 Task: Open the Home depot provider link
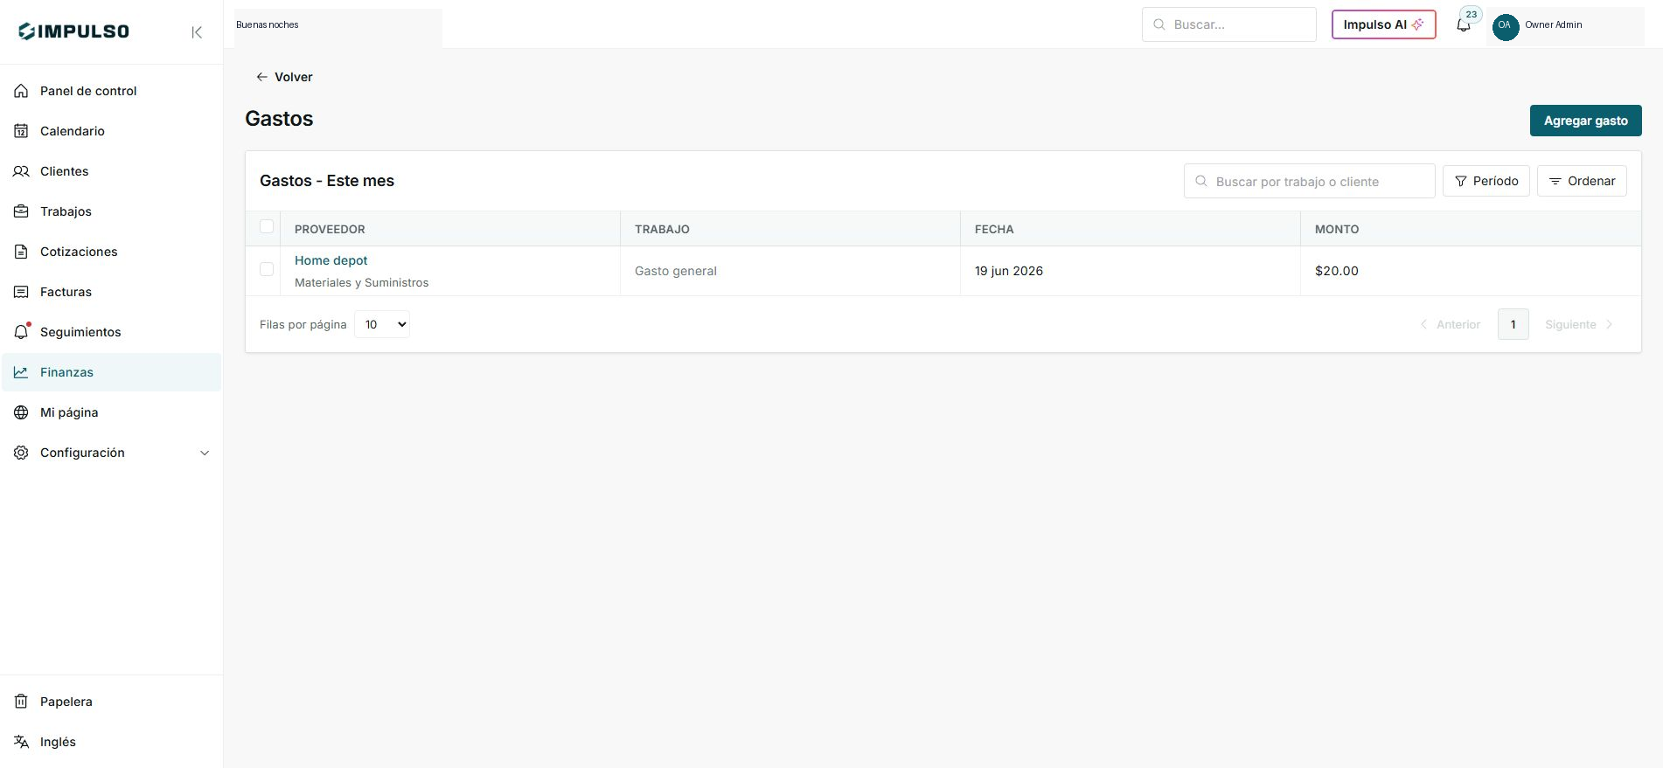pyautogui.click(x=331, y=260)
